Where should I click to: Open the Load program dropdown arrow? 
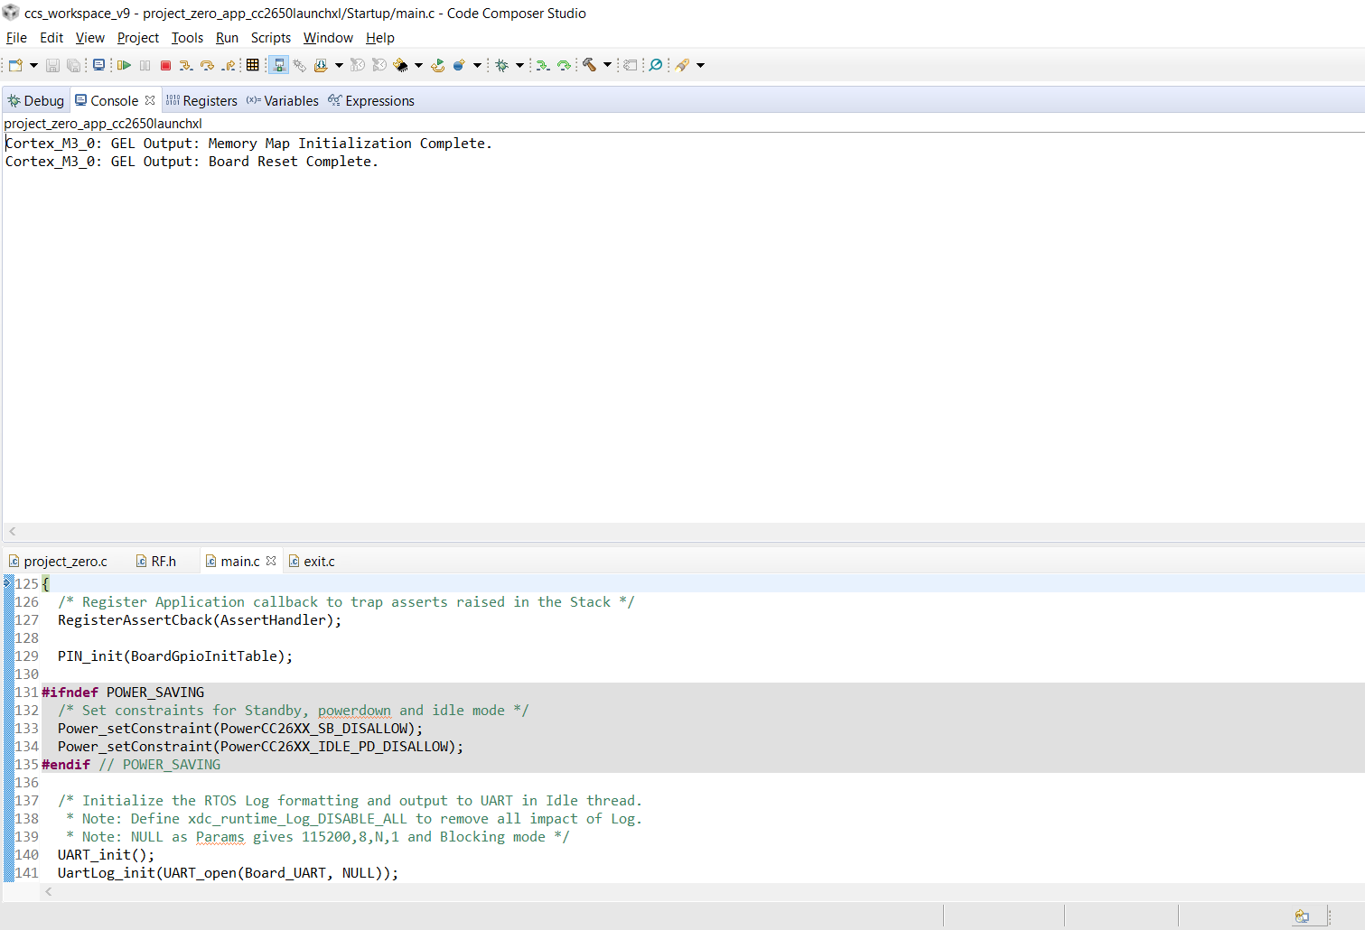(x=339, y=65)
